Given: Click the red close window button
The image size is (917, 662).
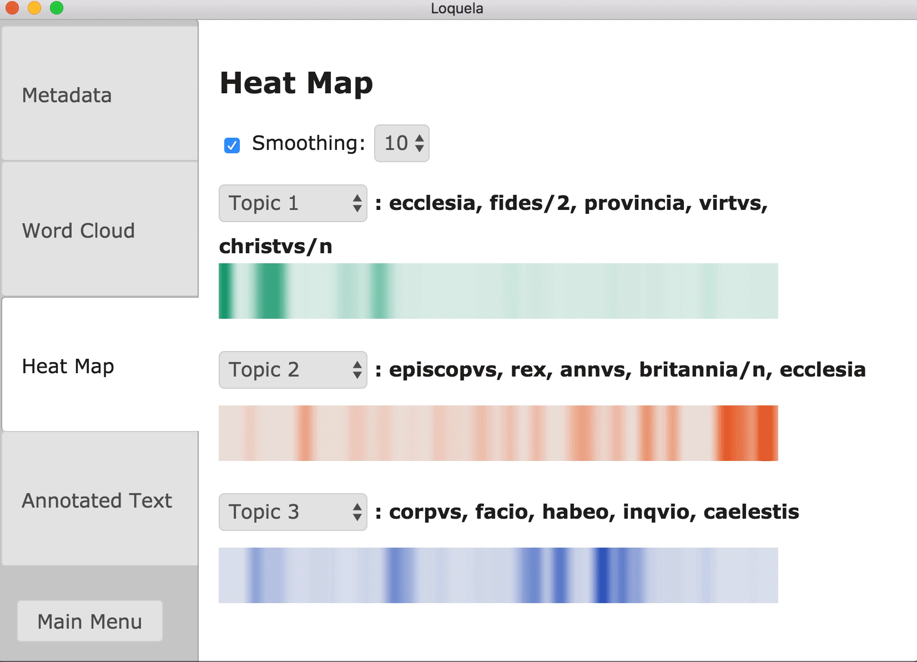Looking at the screenshot, I should [12, 8].
